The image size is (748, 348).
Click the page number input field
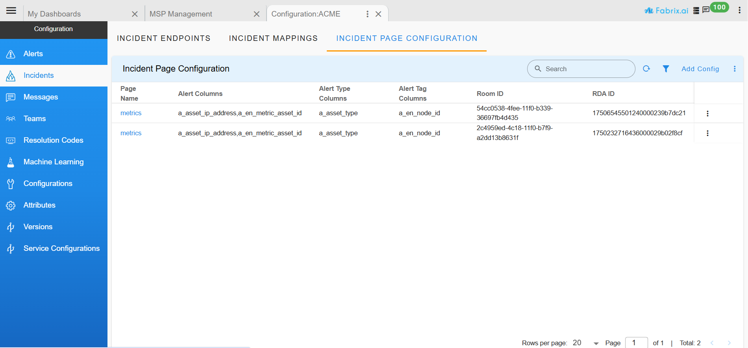(x=636, y=343)
